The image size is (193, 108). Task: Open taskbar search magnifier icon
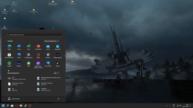pos(8,106)
